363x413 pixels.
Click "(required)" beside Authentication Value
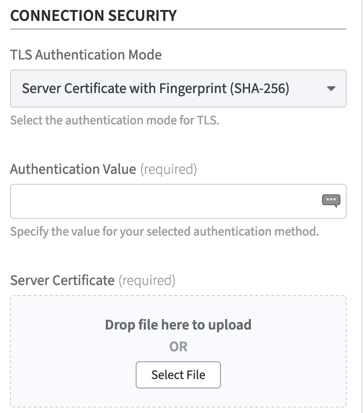coord(168,169)
